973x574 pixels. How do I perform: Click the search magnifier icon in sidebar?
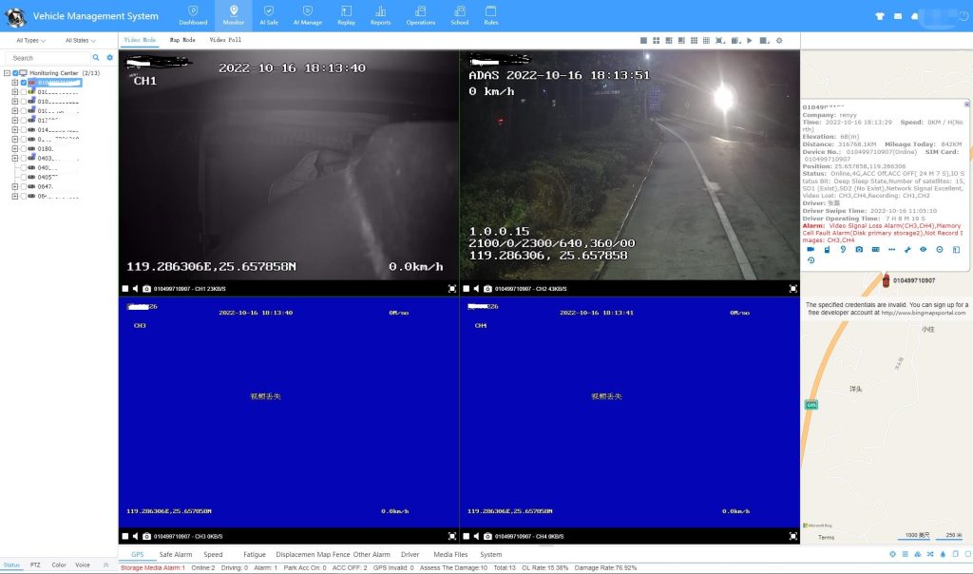[96, 58]
